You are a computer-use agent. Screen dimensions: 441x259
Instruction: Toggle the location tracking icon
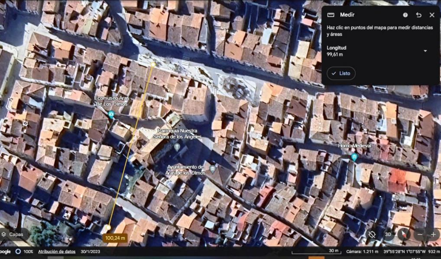372,234
